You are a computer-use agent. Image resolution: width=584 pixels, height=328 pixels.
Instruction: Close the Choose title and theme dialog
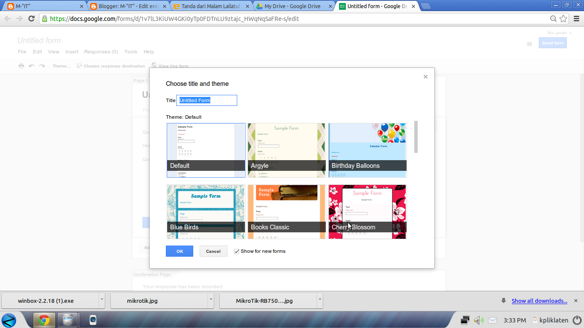pos(425,77)
